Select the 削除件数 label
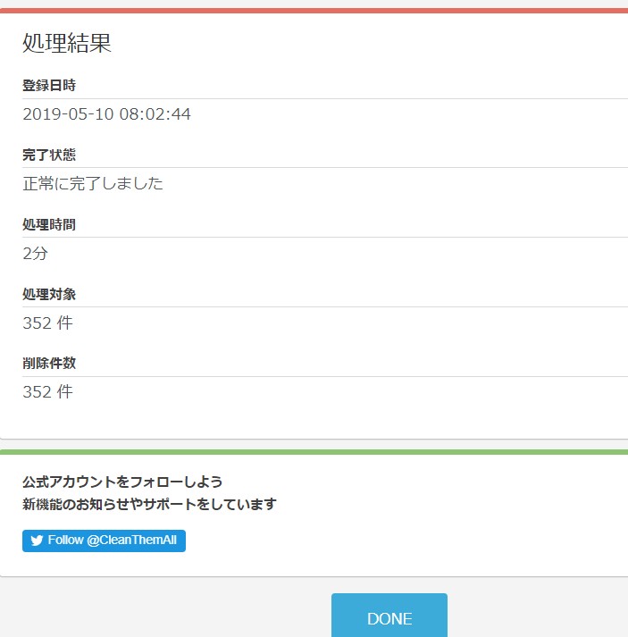The height and width of the screenshot is (637, 628). 49,364
